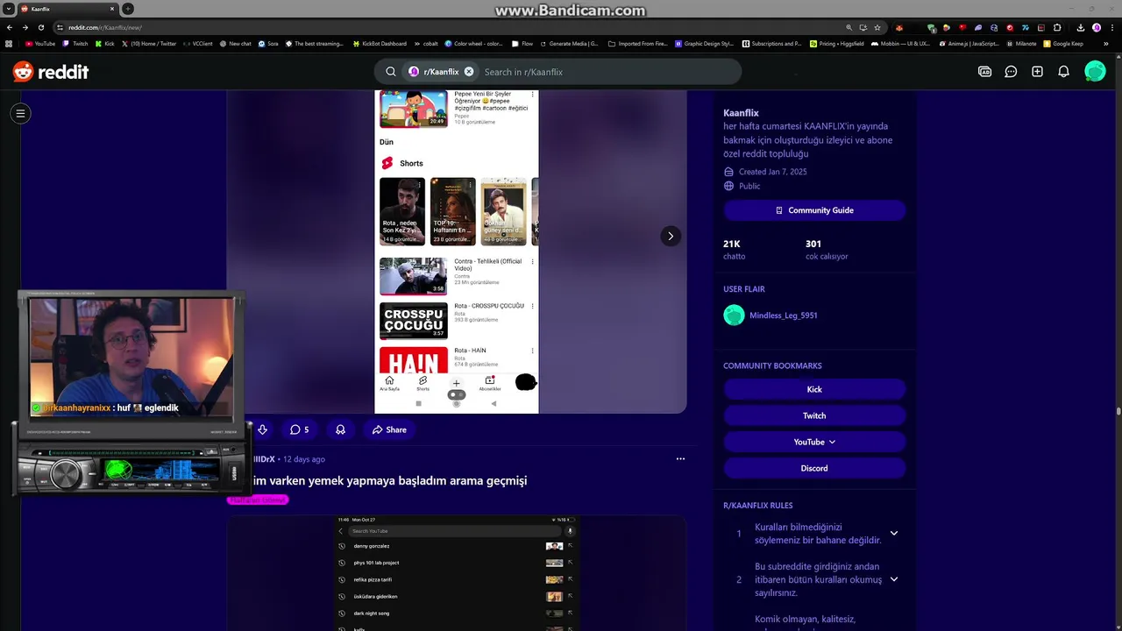Image resolution: width=1122 pixels, height=631 pixels.
Task: Click the 21K chatto member count
Action: tap(734, 250)
